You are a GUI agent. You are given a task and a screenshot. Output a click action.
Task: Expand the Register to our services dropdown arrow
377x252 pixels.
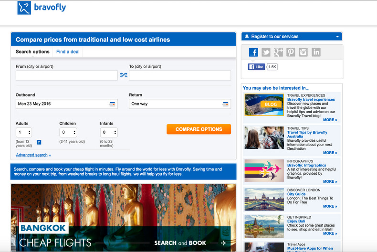337,37
